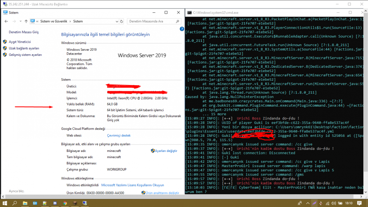Viewport: 368px width, 207px height.
Task: Open the Wi-Fi network tray icon
Action: point(327,204)
